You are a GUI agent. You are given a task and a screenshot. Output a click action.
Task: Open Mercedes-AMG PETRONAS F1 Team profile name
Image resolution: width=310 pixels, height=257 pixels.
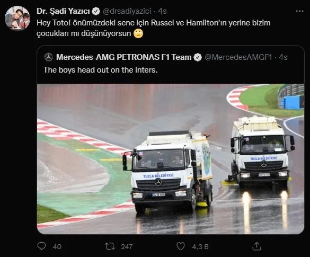click(x=124, y=57)
